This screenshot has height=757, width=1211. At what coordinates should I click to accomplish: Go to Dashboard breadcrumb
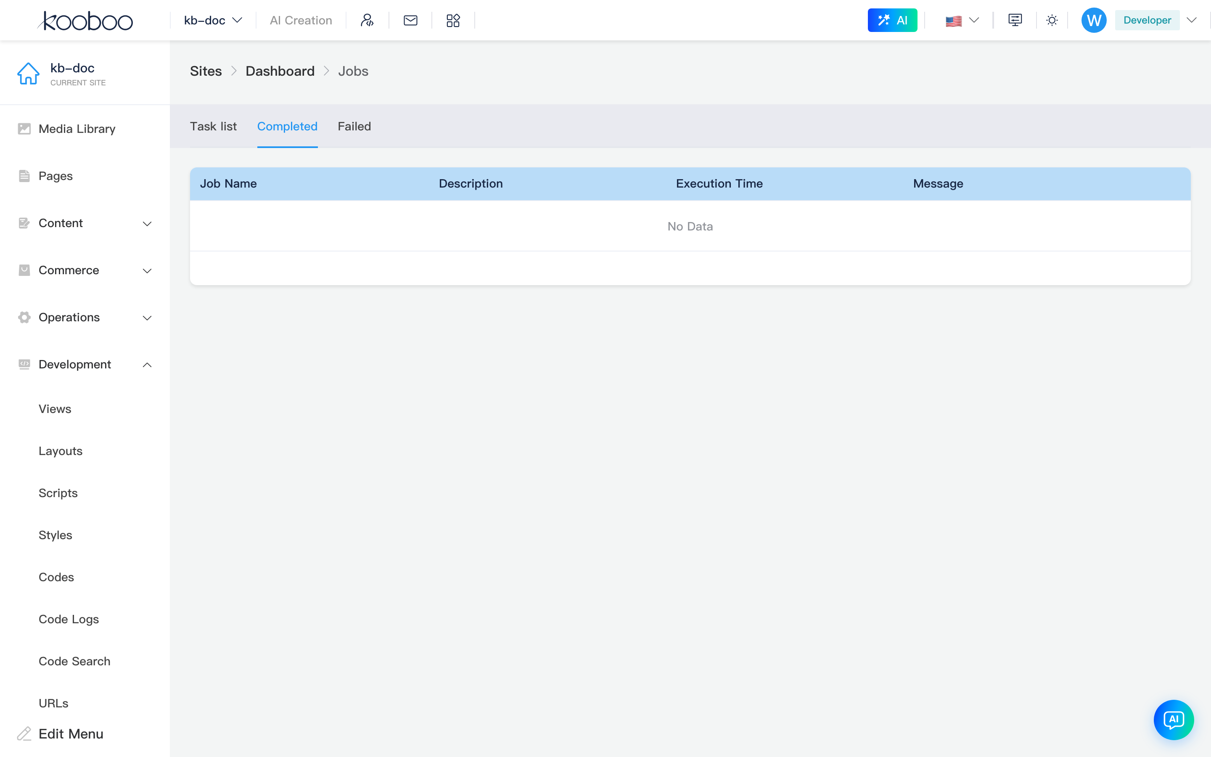(x=280, y=71)
